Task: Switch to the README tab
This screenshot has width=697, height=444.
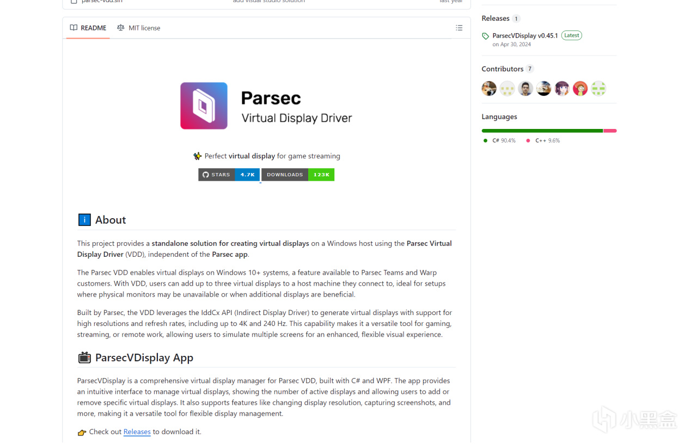Action: 88,28
